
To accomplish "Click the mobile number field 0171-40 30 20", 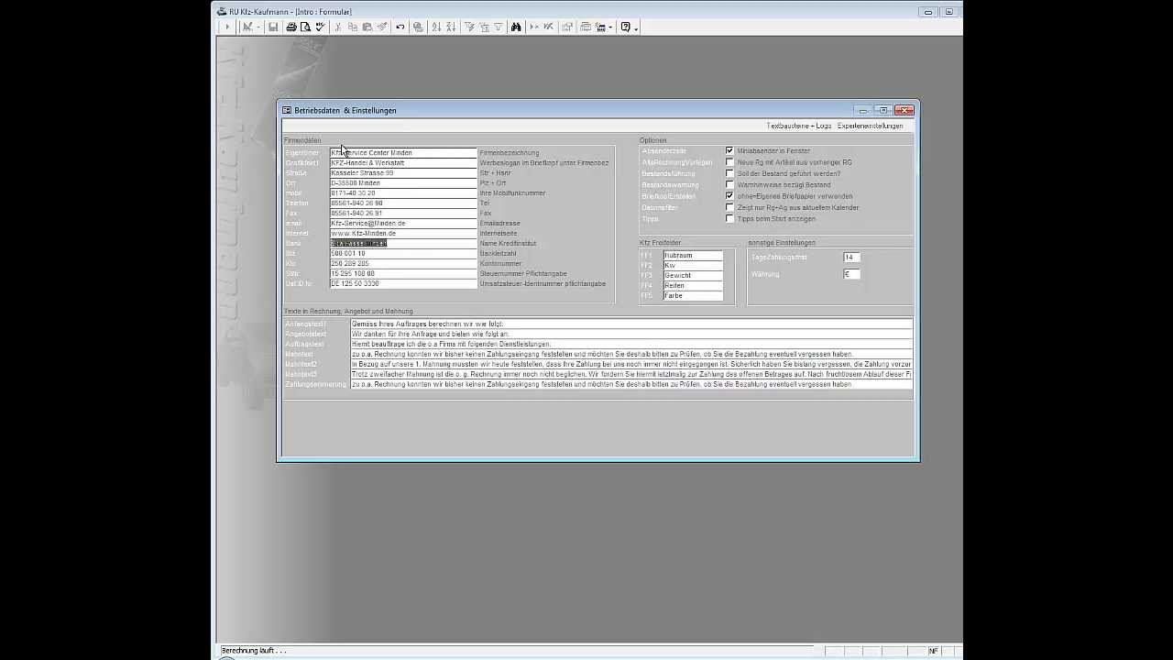I will (403, 193).
